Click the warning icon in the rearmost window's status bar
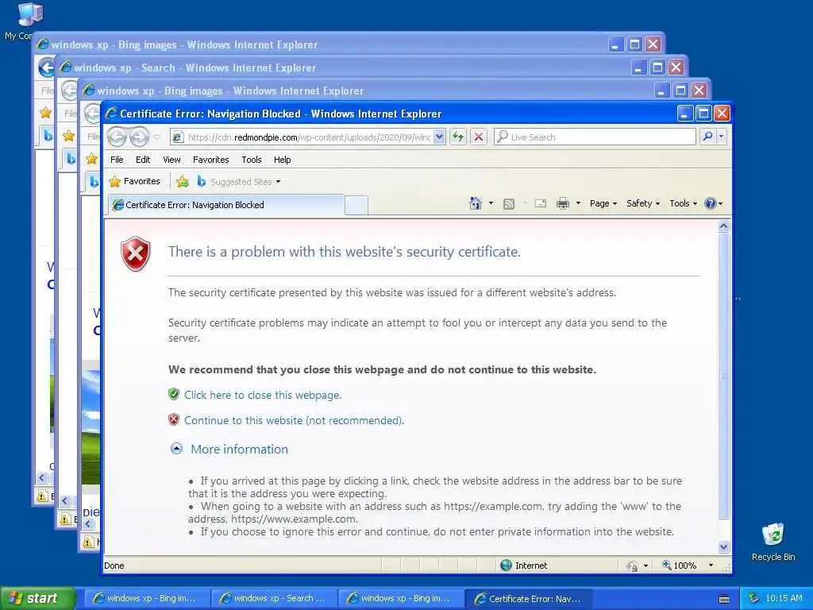 [x=42, y=496]
